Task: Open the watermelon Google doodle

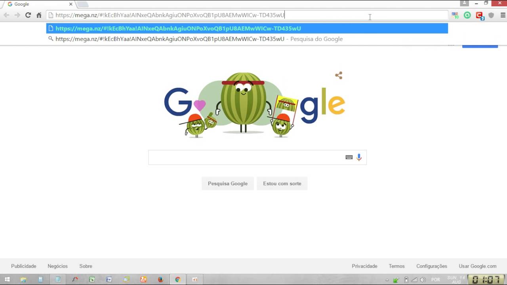Action: [254, 105]
